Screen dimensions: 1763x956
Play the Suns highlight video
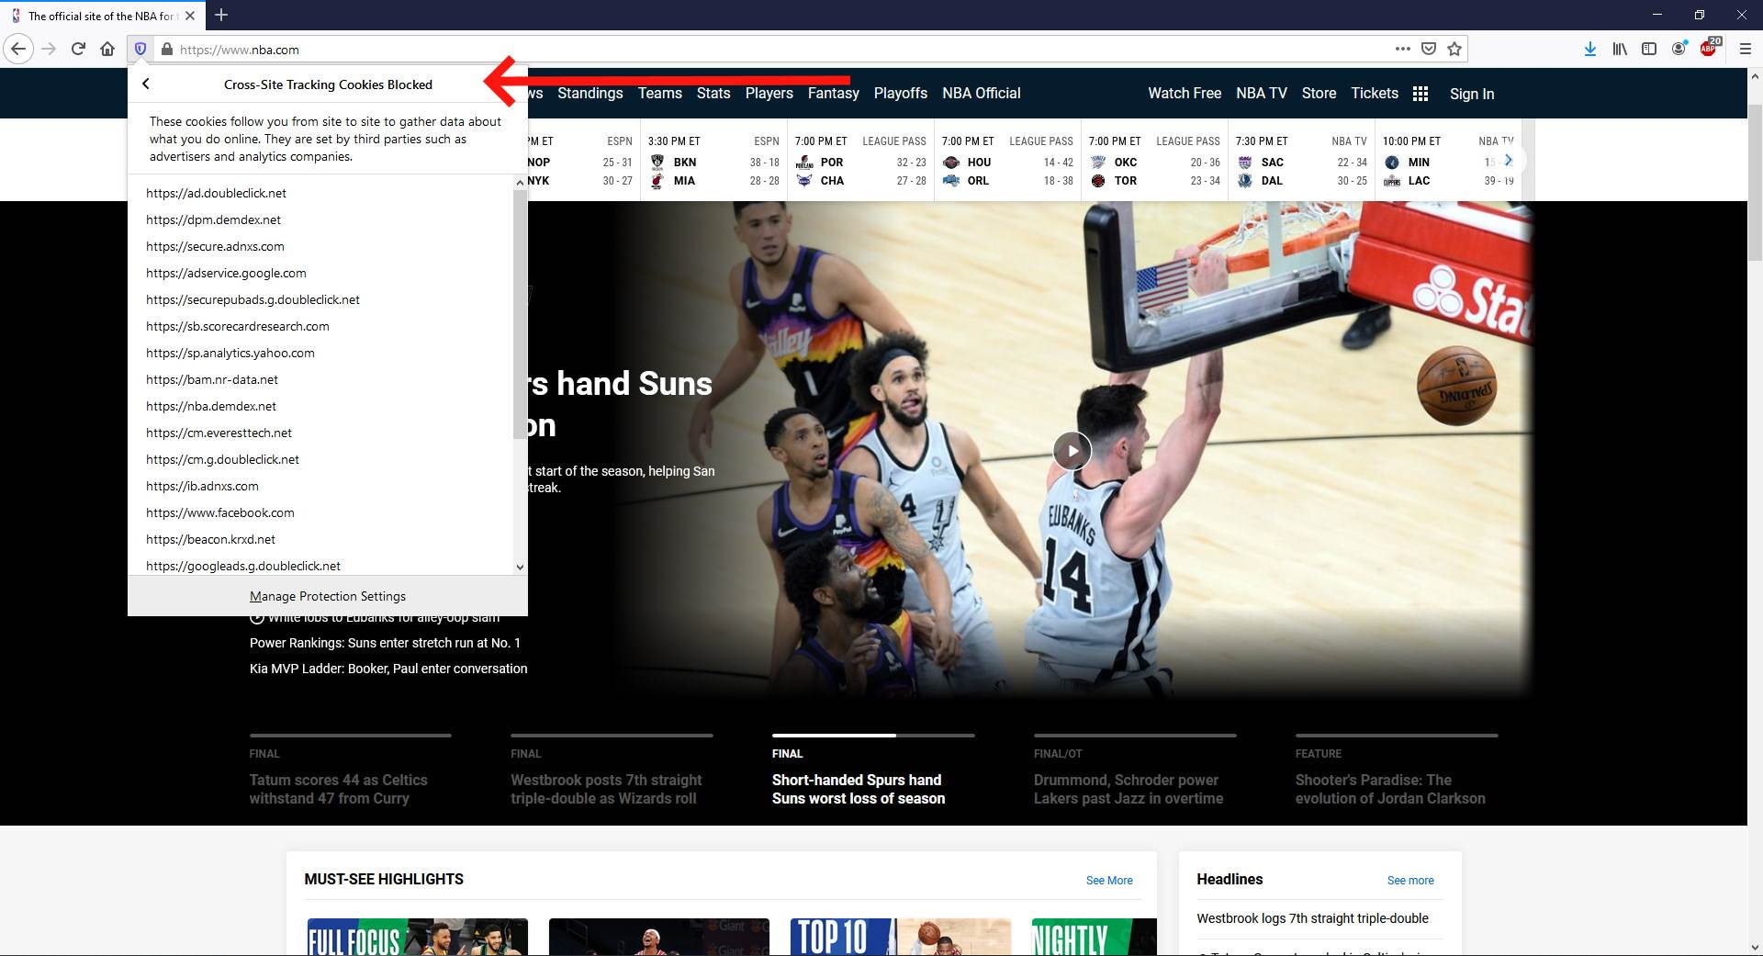coord(1072,451)
